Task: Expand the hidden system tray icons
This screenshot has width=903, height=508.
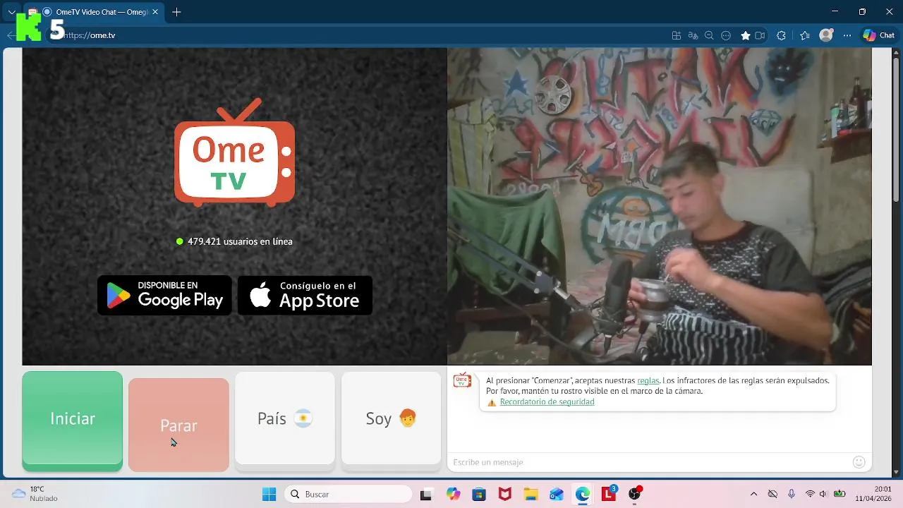Action: [x=753, y=495]
